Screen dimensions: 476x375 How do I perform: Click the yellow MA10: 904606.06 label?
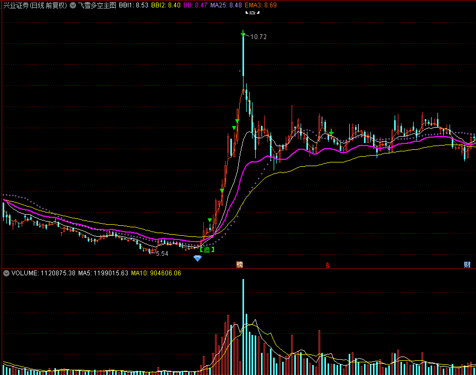(x=156, y=273)
